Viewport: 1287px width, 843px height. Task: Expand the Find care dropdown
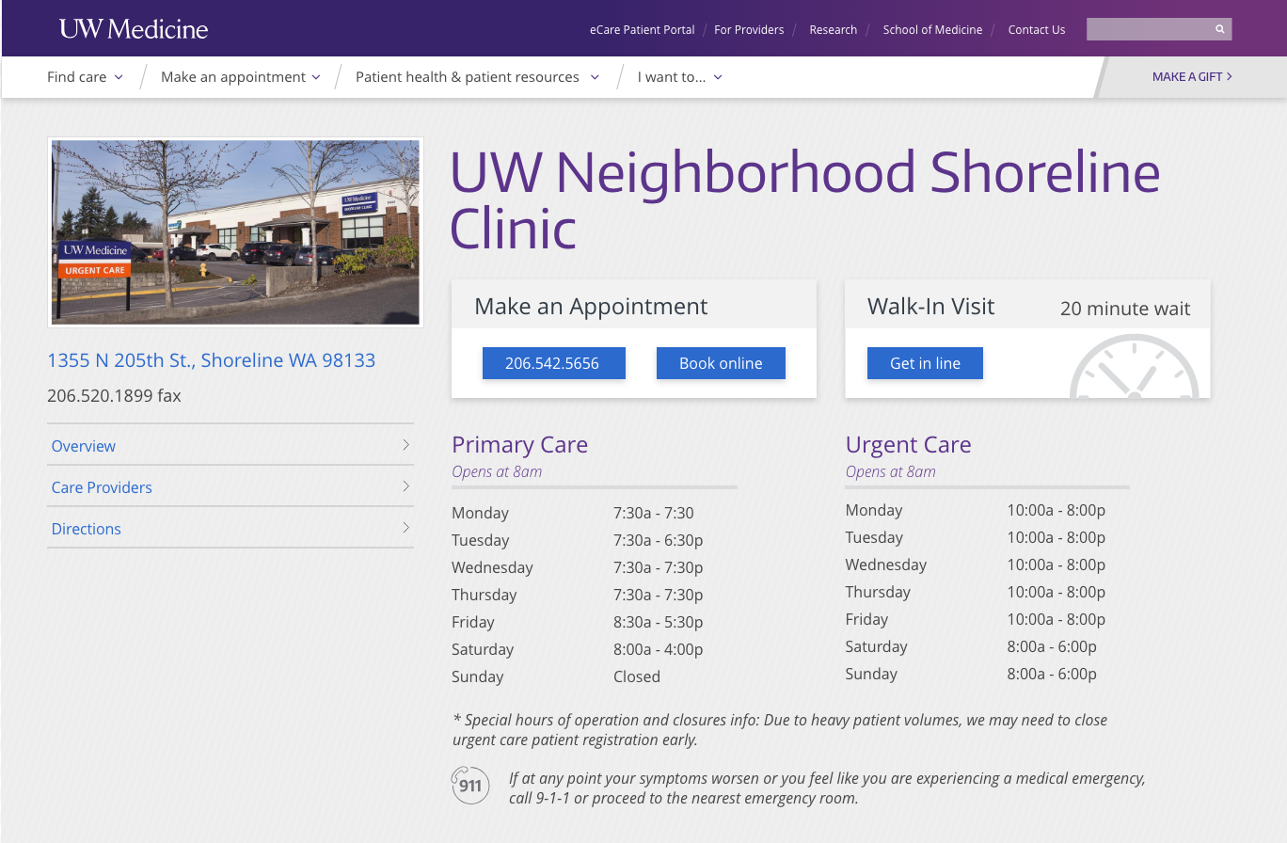pyautogui.click(x=86, y=77)
